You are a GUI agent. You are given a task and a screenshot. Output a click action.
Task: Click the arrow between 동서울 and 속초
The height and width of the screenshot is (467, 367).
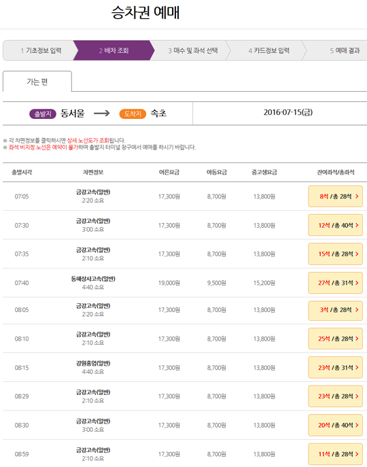pos(101,114)
